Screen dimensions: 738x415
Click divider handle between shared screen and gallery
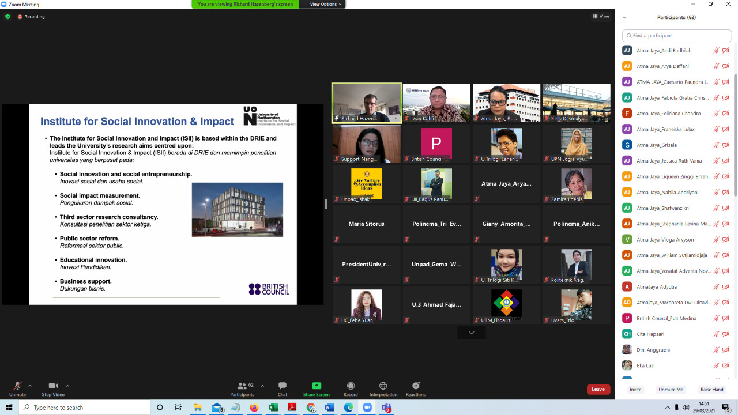[x=326, y=204]
